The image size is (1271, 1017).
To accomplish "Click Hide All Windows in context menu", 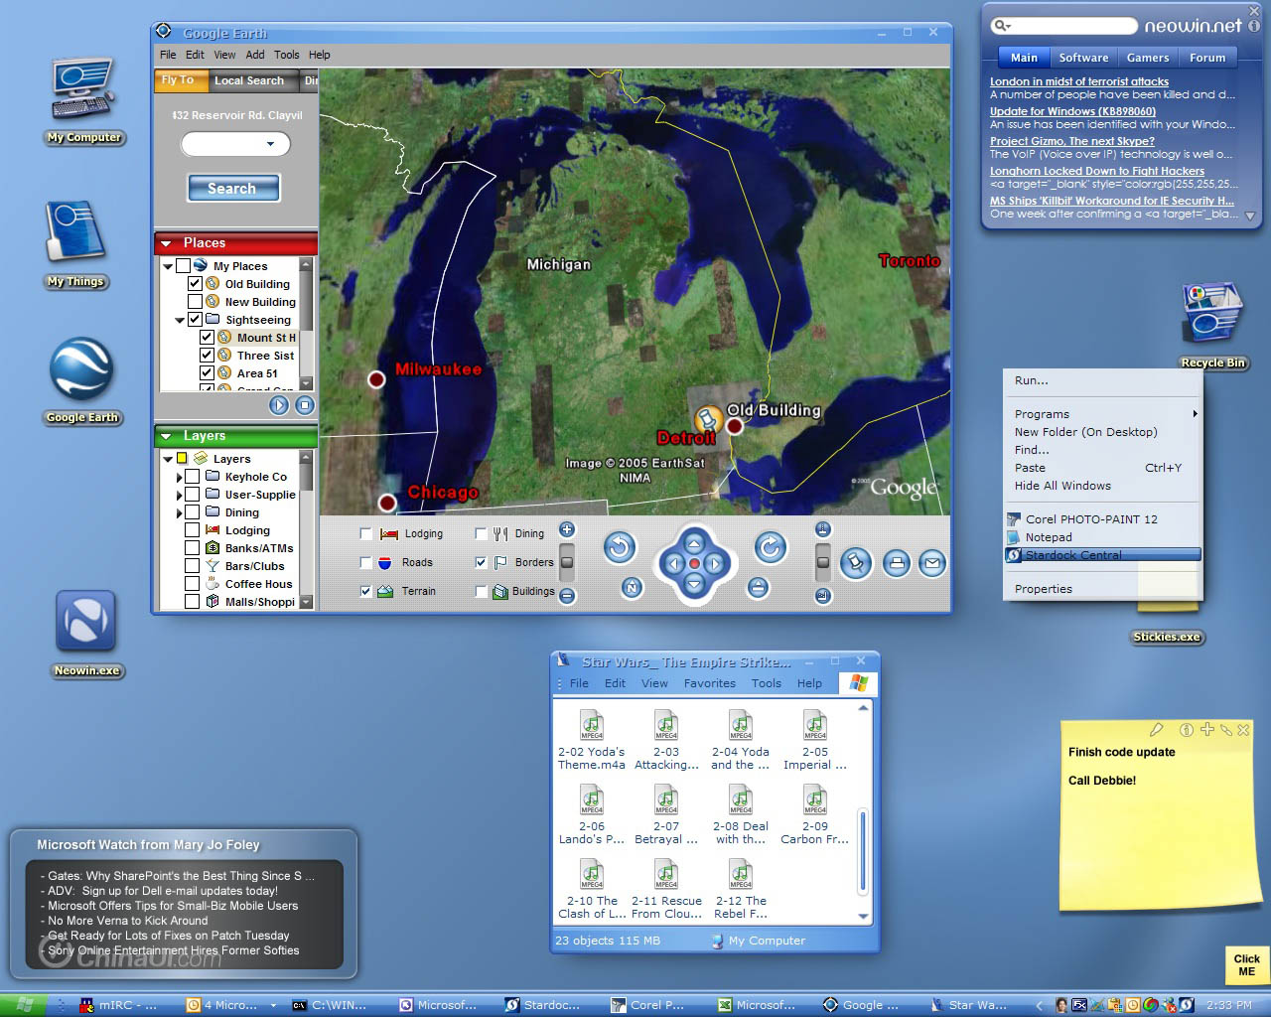I will (x=1062, y=486).
